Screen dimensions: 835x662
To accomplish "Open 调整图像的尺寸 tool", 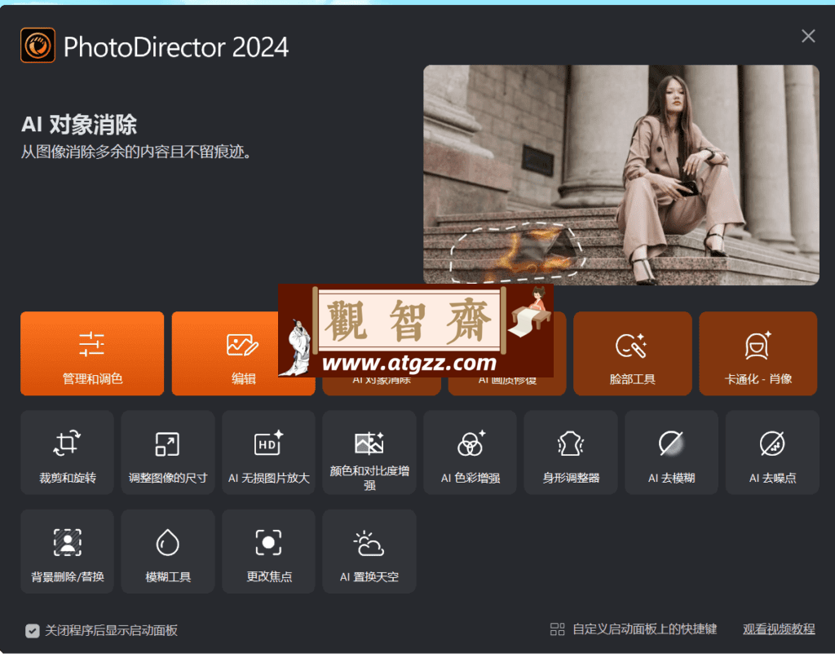I will coord(168,452).
